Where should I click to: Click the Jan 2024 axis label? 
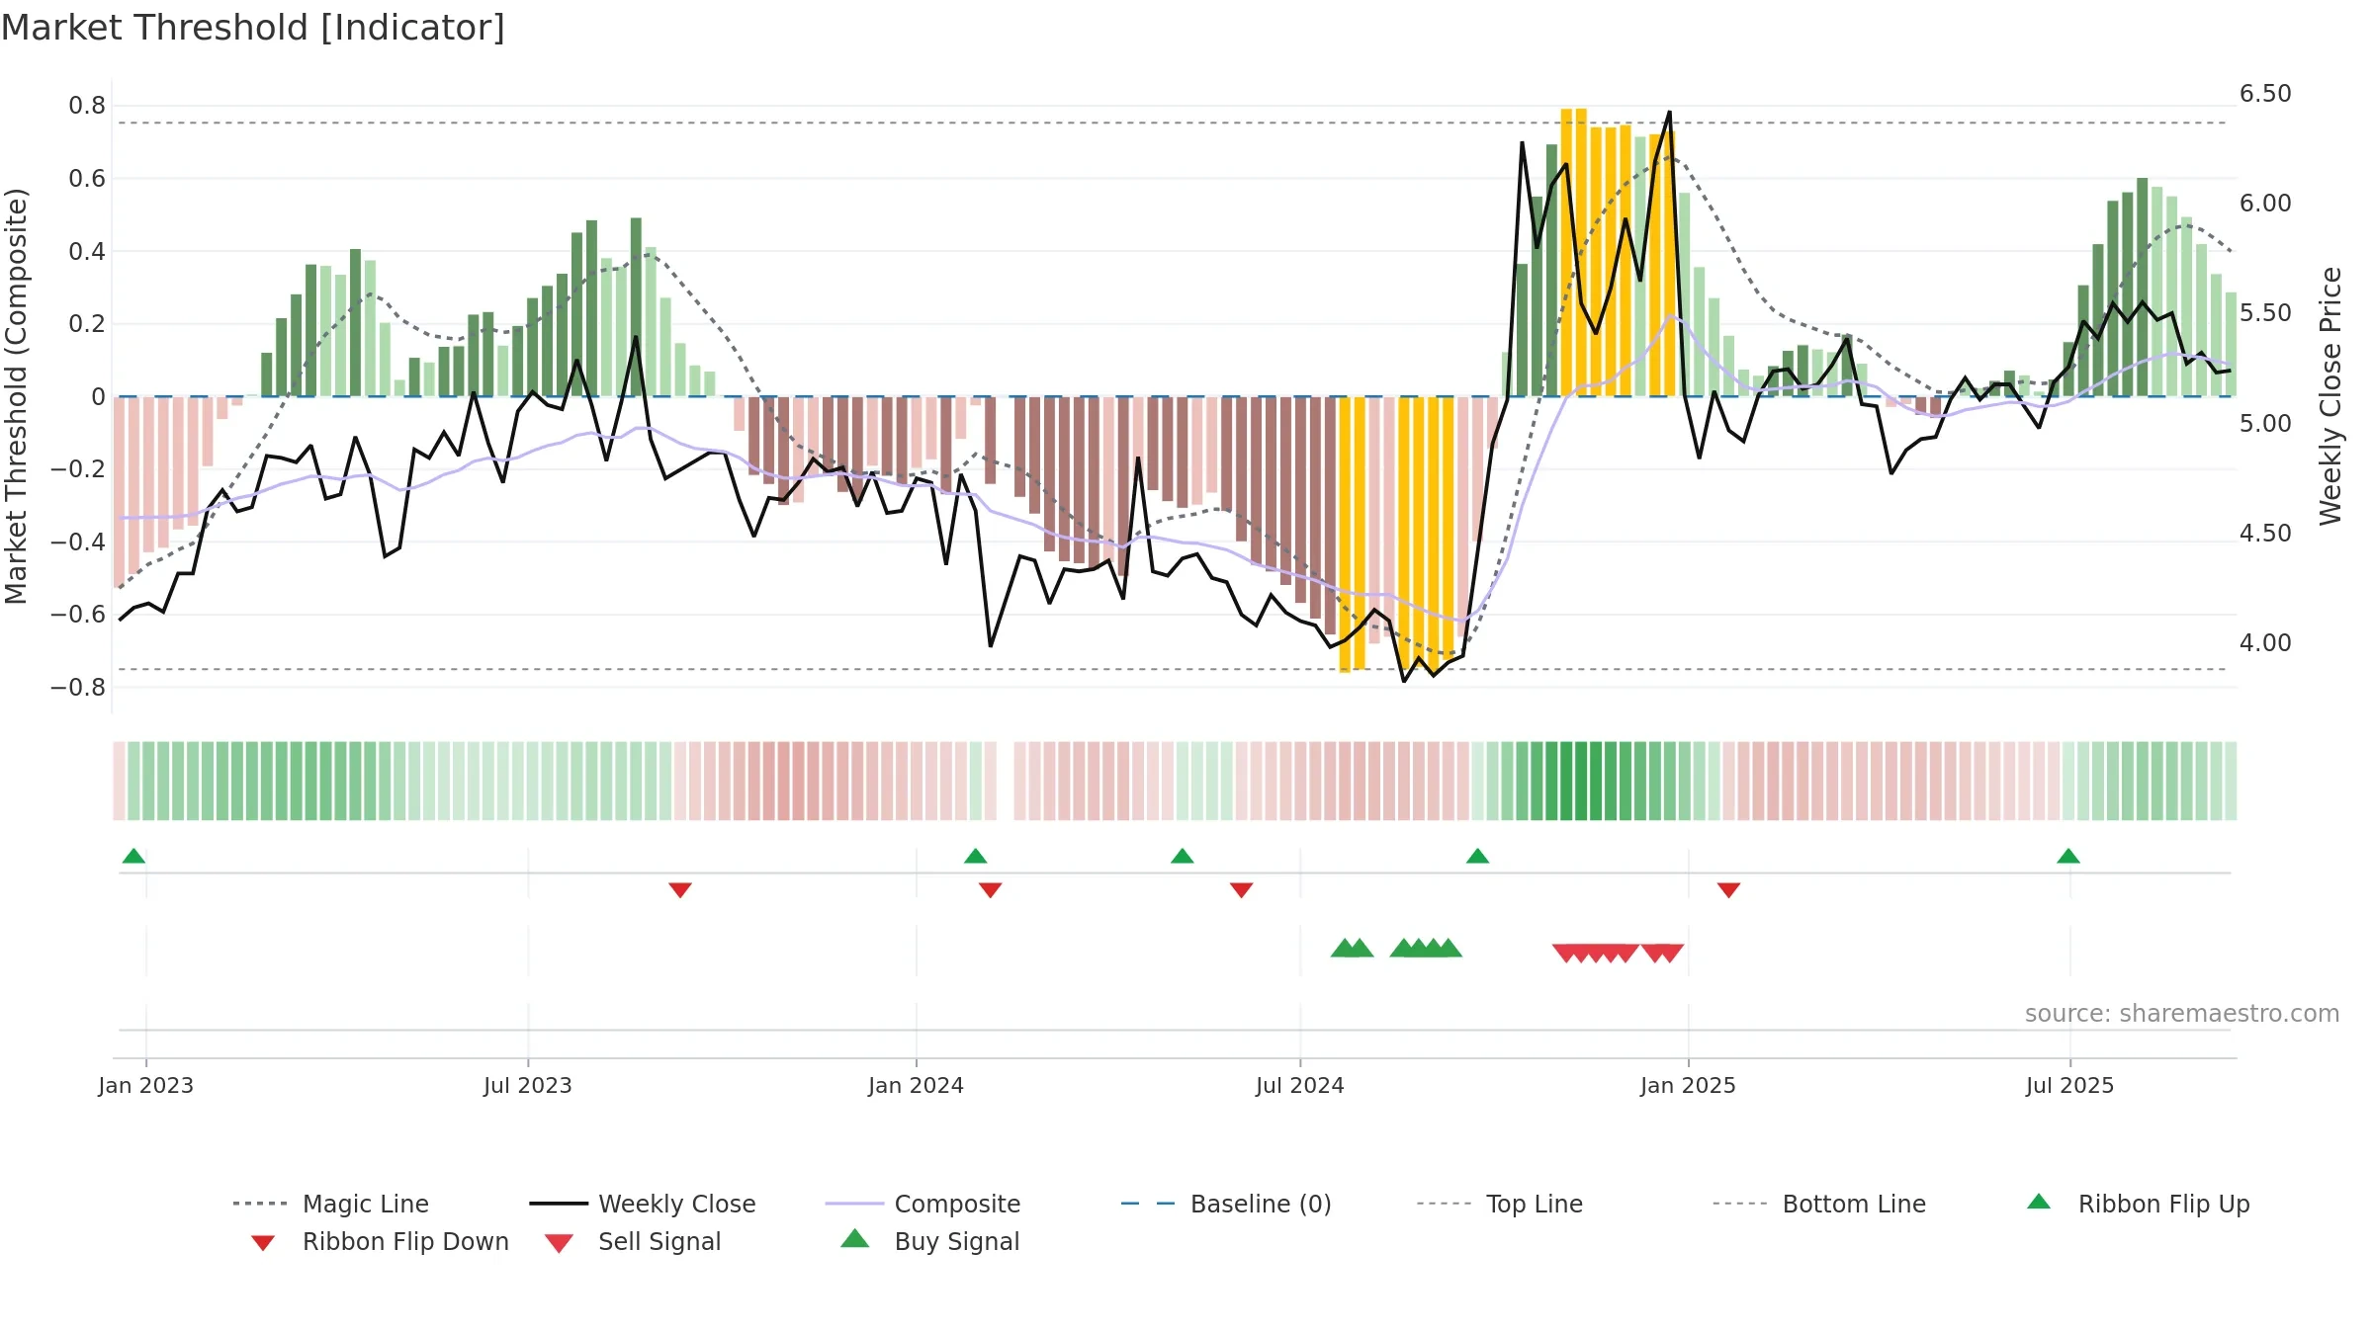pyautogui.click(x=917, y=1085)
